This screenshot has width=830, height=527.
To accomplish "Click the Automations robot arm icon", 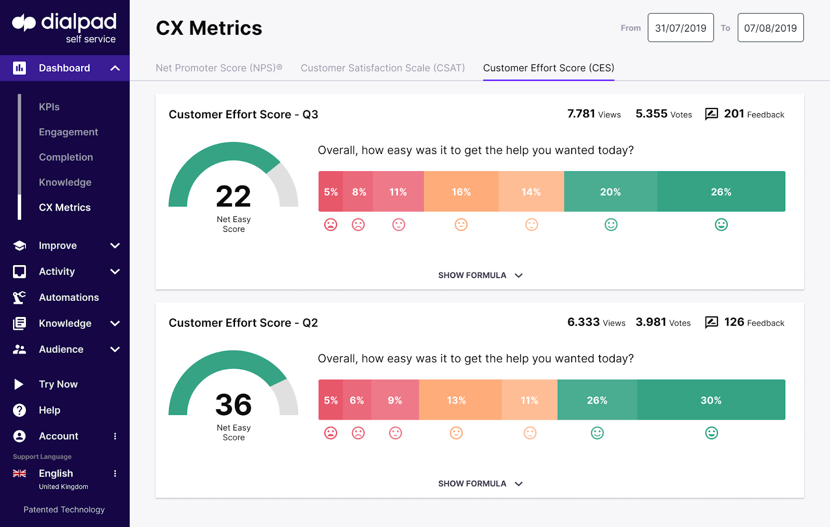I will (x=19, y=297).
